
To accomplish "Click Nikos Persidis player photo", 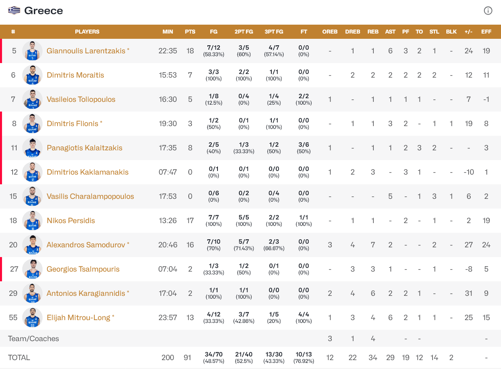I will click(32, 221).
